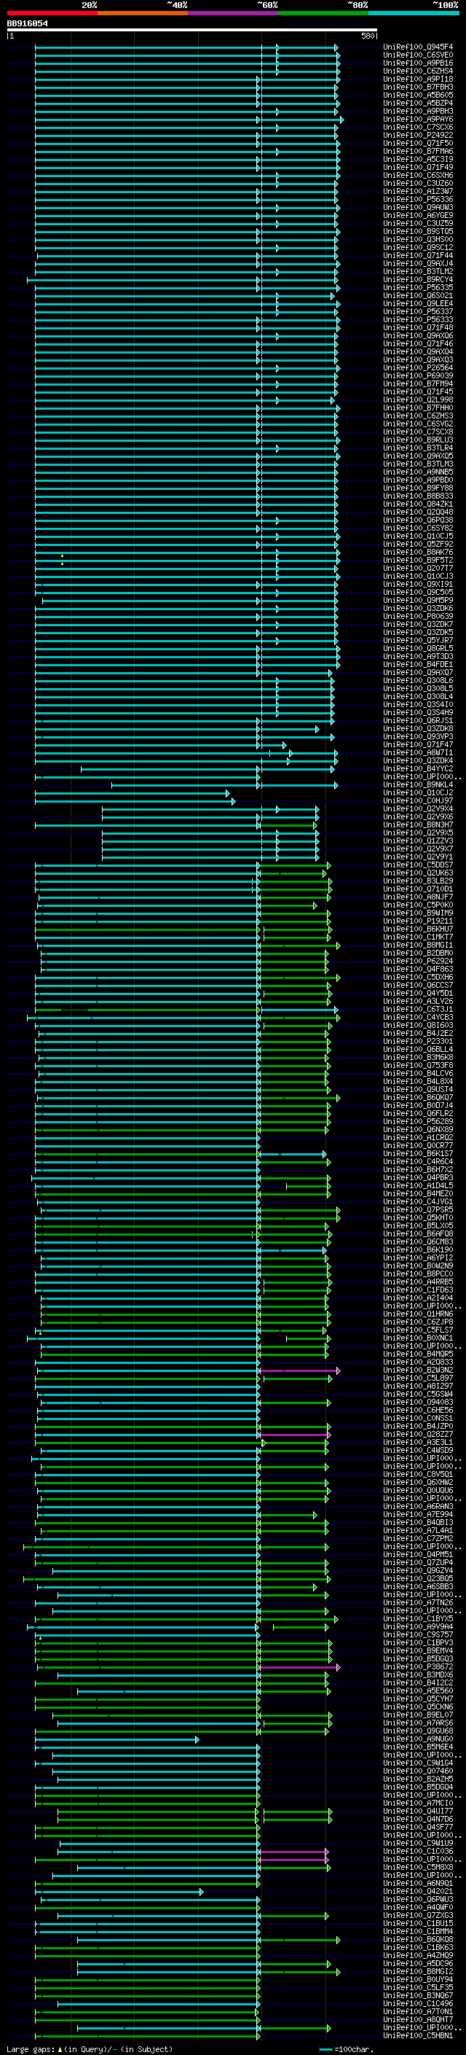Select the UniRef100_B9RCY4 row label
Viewport: 466px width, 2055px height.
[x=418, y=279]
